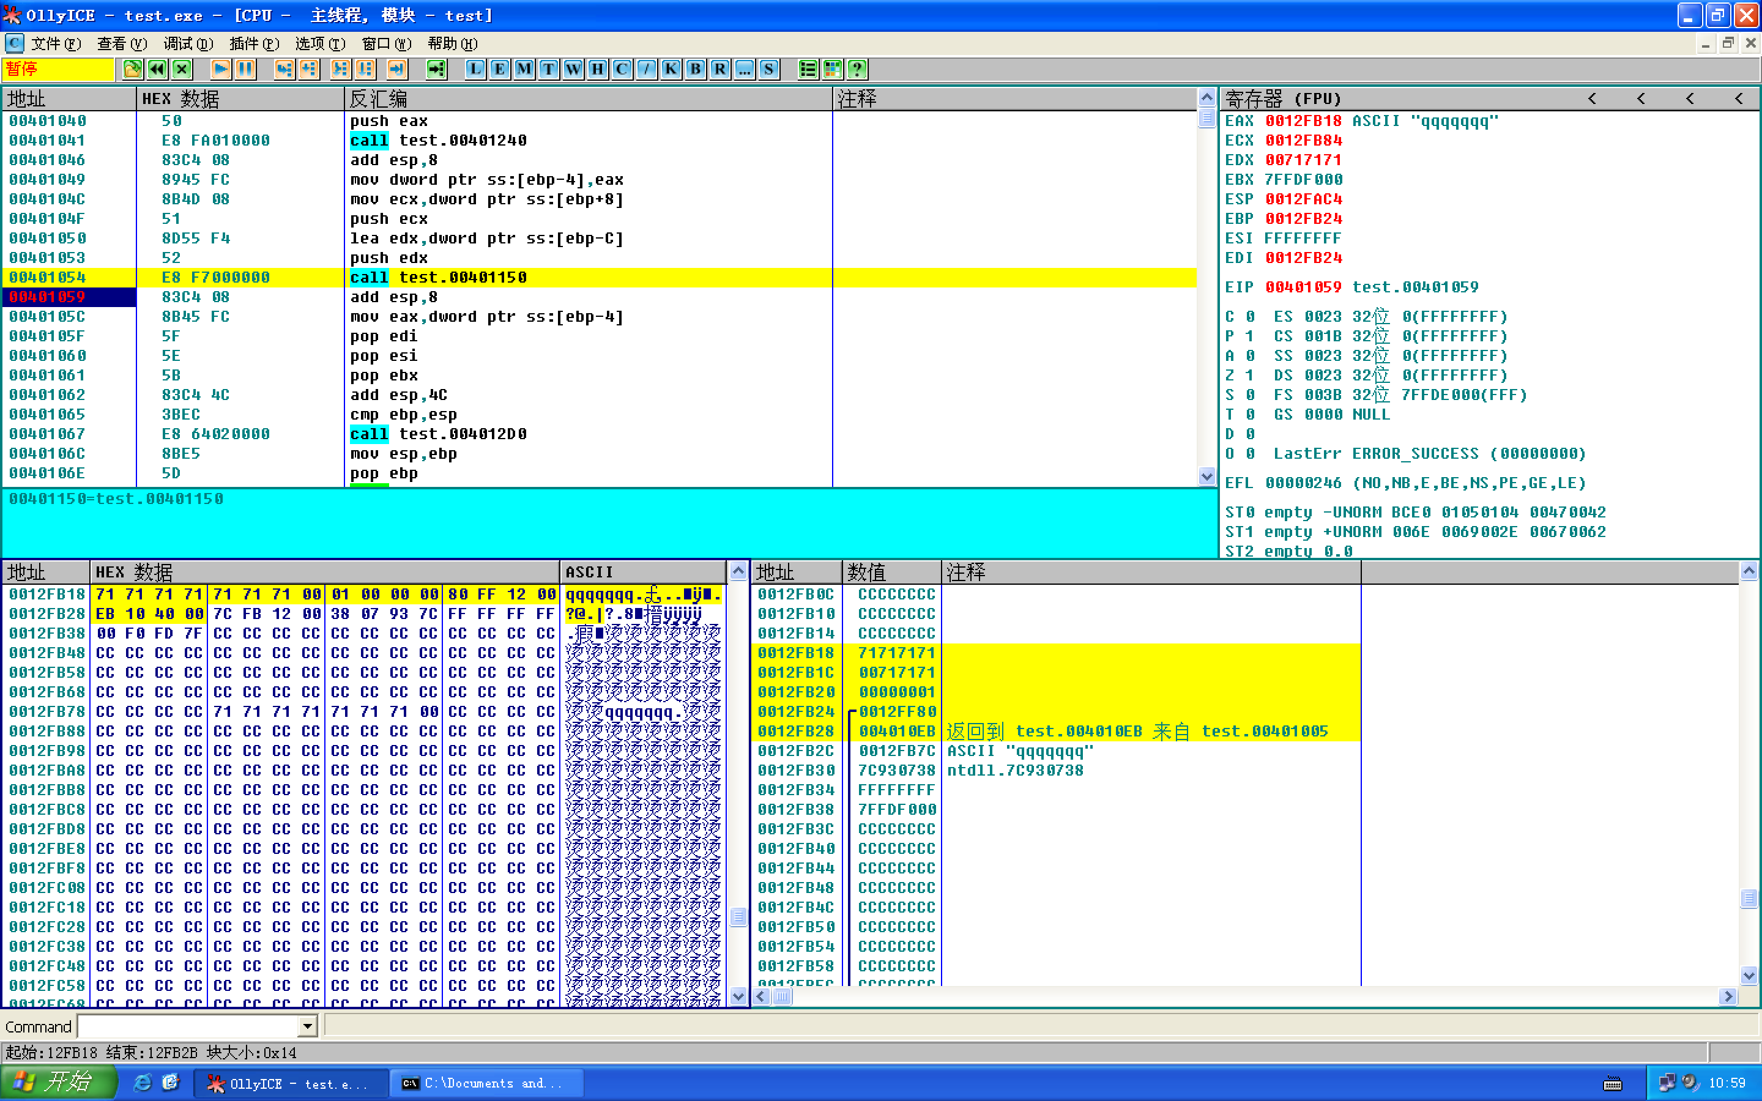The width and height of the screenshot is (1762, 1101).
Task: Open Executable modules with E button
Action: tap(499, 69)
